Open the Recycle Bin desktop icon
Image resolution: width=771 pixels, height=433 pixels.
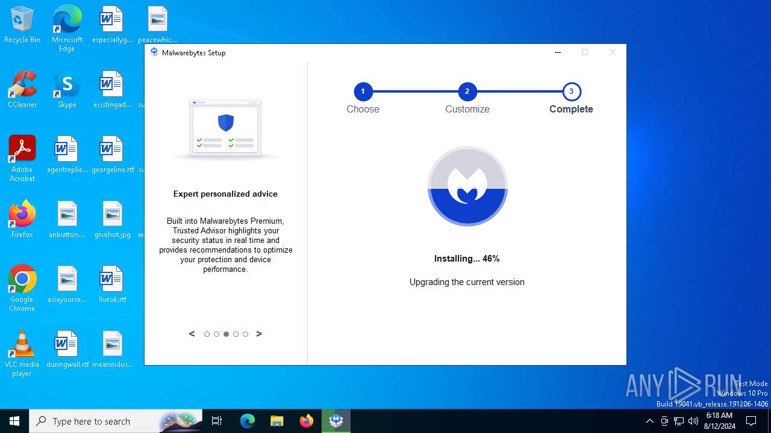(22, 25)
